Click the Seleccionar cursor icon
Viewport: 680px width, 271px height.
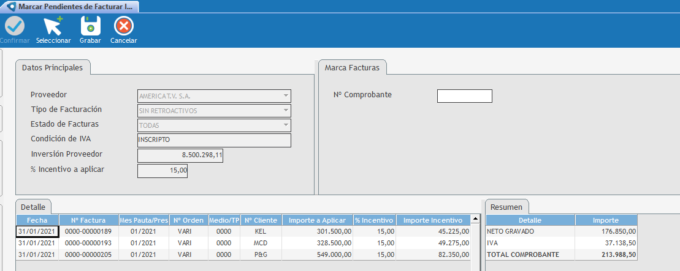[x=53, y=26]
